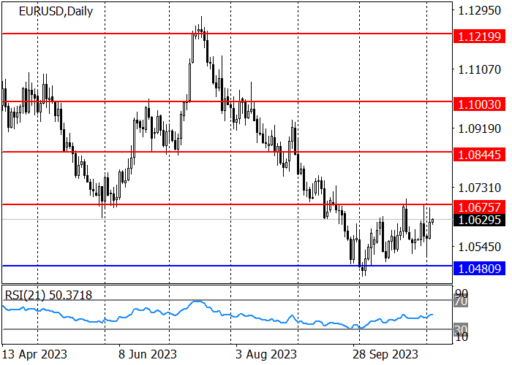Click the RSI(21) 50.3718 indicator label

pyautogui.click(x=48, y=295)
